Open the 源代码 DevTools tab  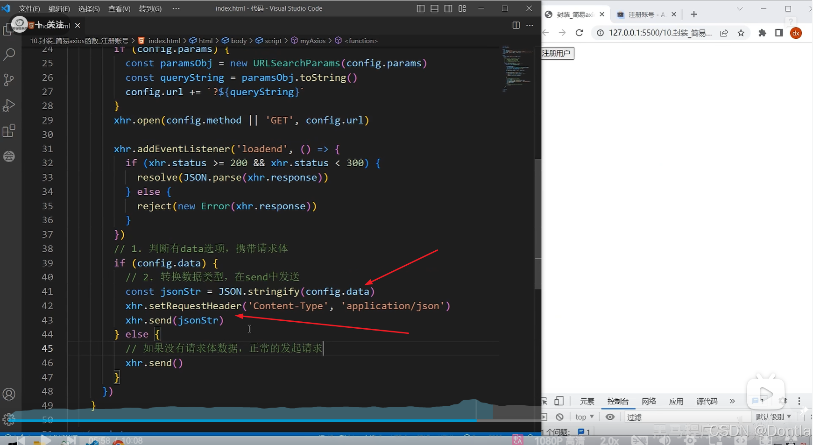click(x=707, y=402)
